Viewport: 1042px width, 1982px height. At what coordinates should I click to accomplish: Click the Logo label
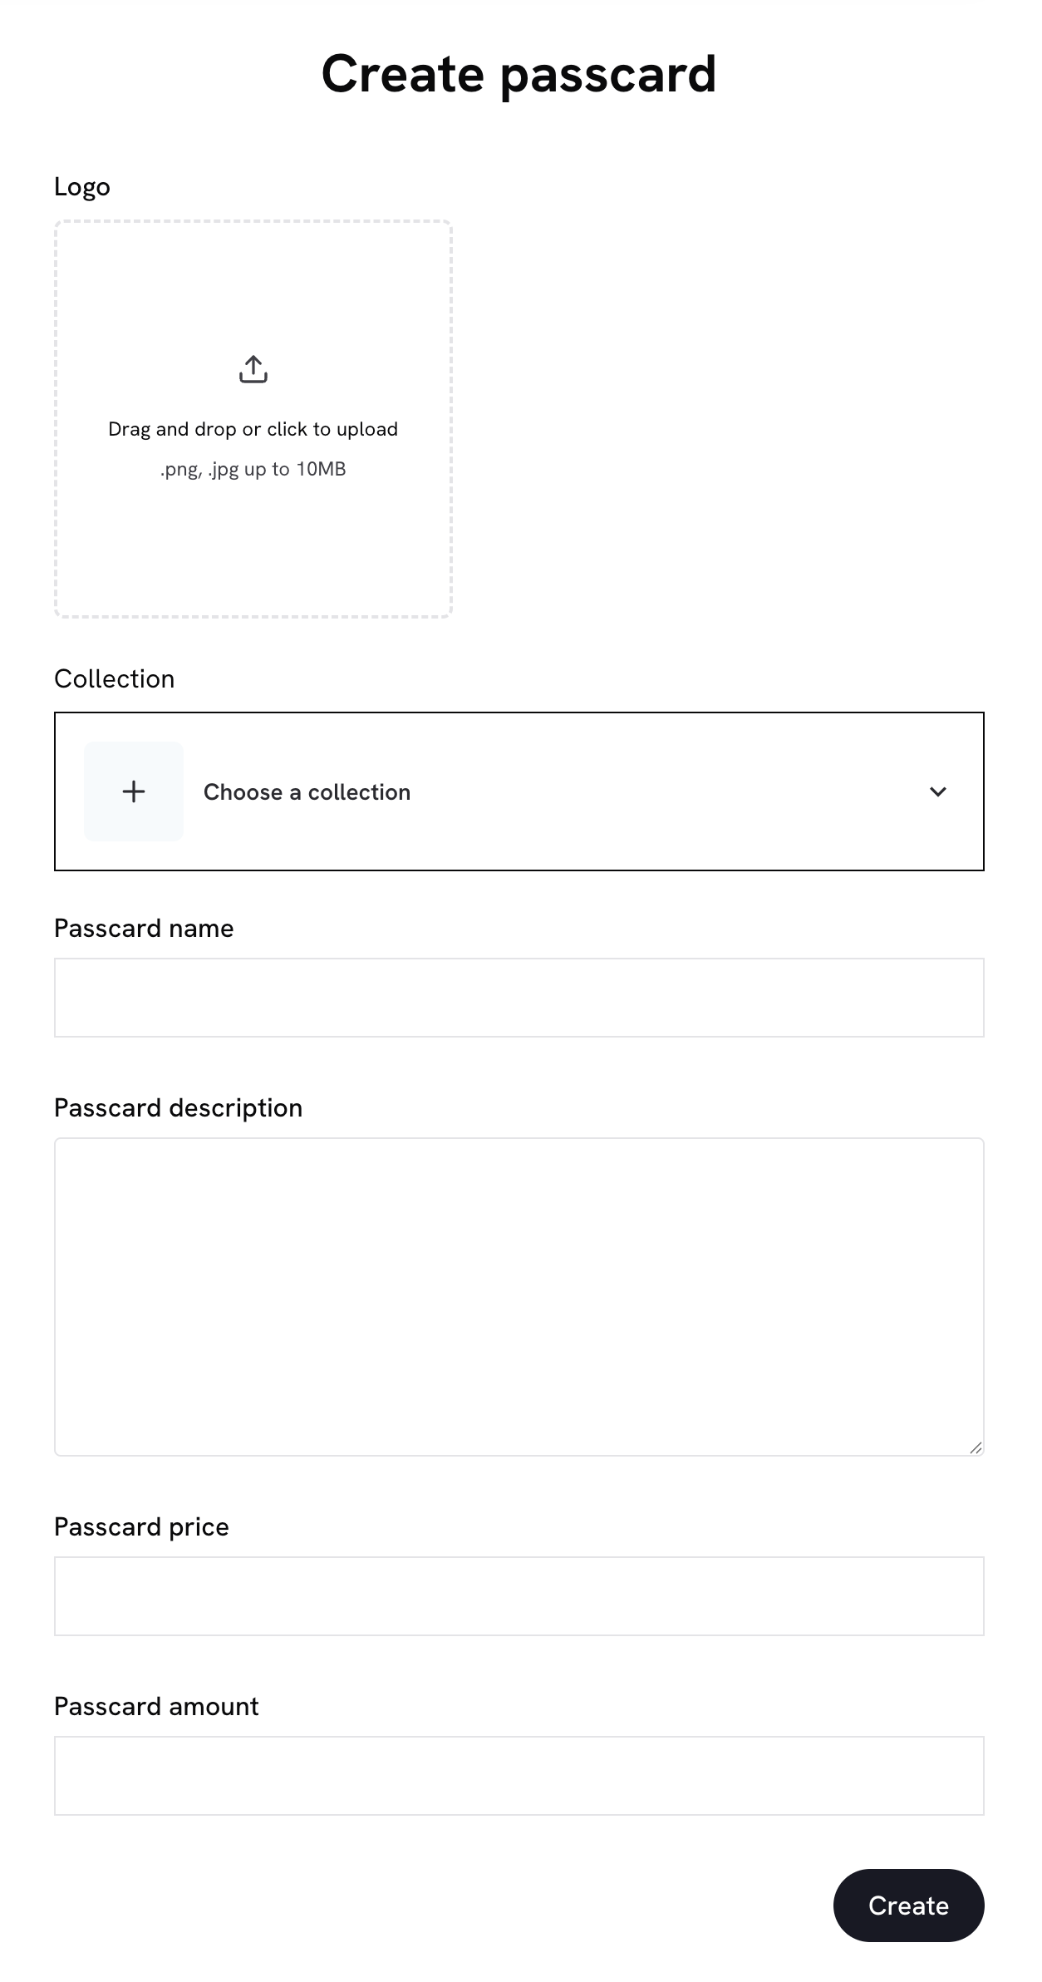click(x=82, y=186)
